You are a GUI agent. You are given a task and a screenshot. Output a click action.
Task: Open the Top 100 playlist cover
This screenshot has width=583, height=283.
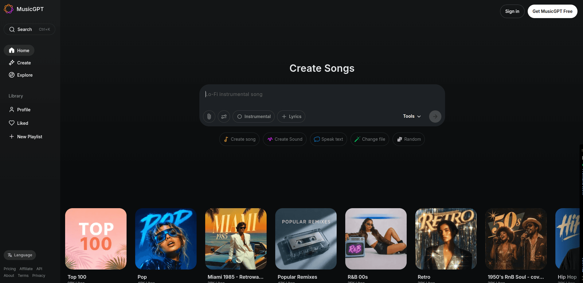[96, 239]
